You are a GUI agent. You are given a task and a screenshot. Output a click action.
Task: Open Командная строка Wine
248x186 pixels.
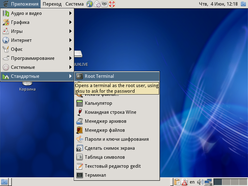coord(117,112)
